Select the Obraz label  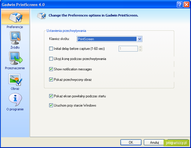(15, 89)
